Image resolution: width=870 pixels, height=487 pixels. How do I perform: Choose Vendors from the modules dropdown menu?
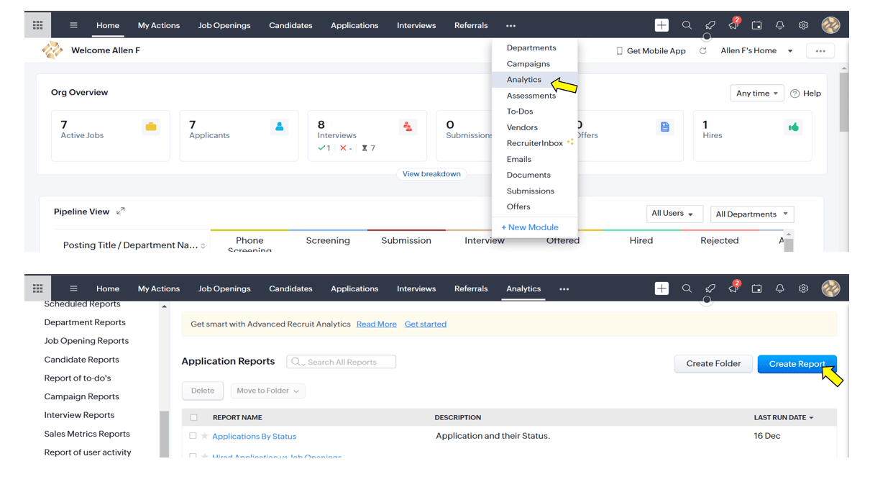click(522, 127)
